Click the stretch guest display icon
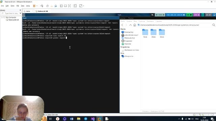This screenshot has width=216, height=121. click(x=81, y=6)
